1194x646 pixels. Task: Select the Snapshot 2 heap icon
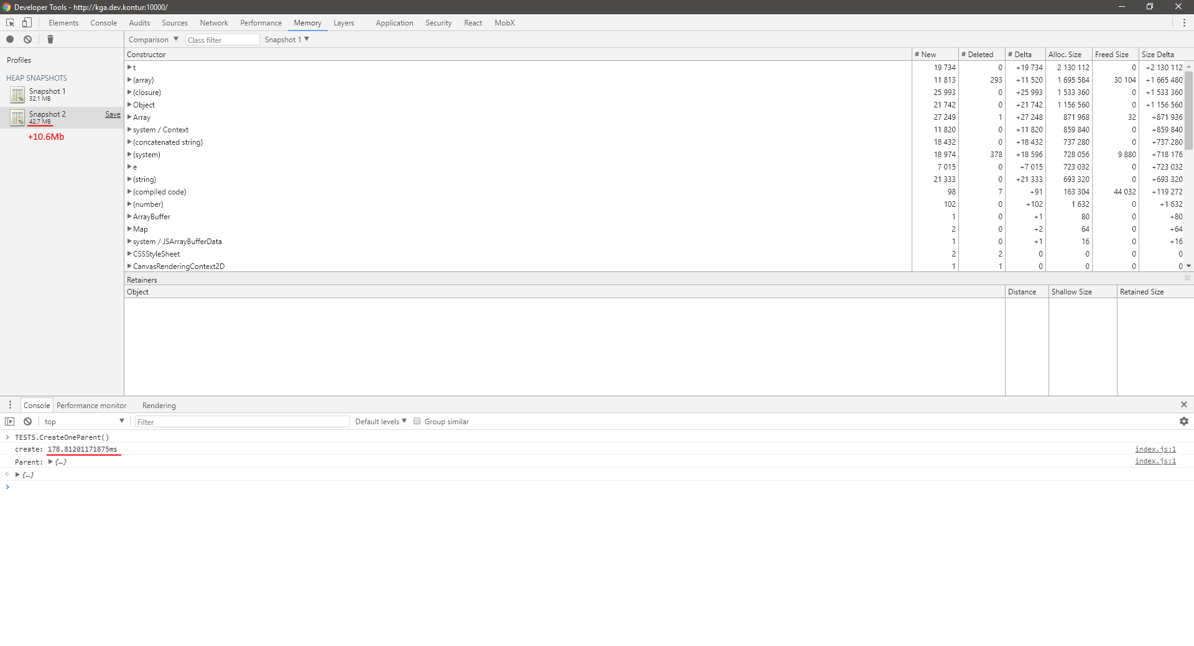[17, 117]
